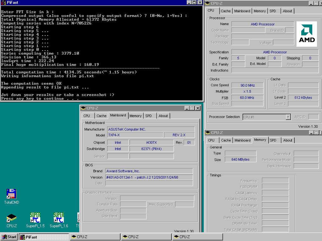Minimize the Mainboard CPU-Z window

tap(187, 108)
